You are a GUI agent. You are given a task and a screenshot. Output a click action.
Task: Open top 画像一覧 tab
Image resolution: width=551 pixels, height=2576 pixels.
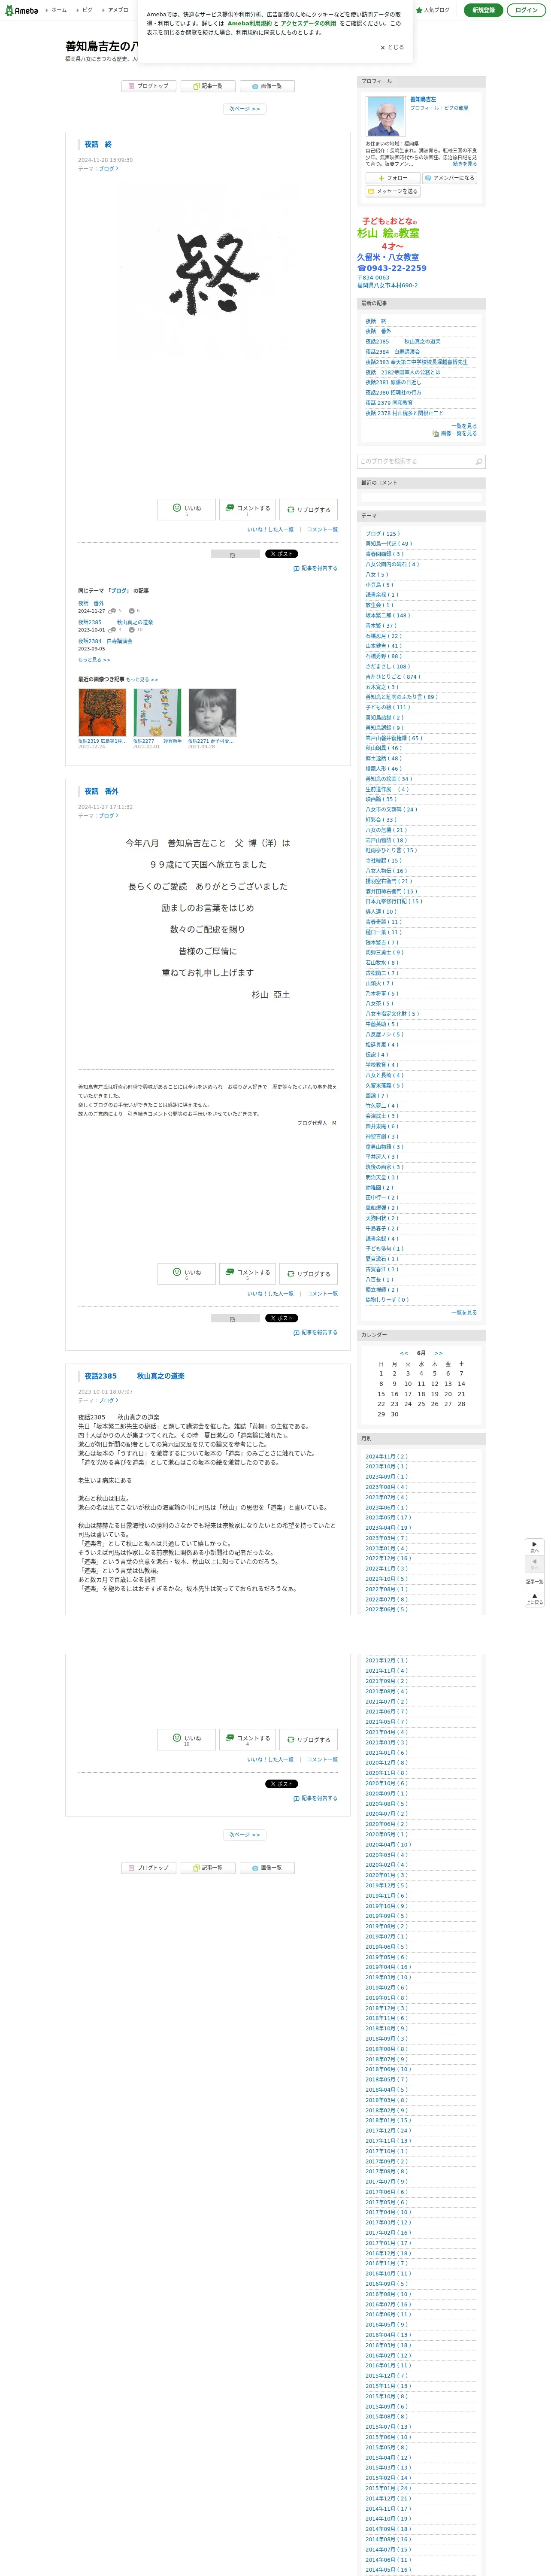coord(267,86)
